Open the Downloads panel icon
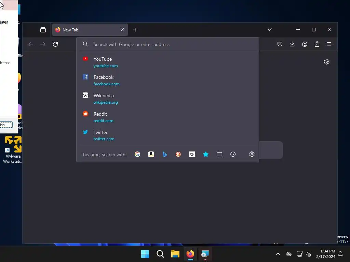The image size is (350, 262). pyautogui.click(x=292, y=44)
